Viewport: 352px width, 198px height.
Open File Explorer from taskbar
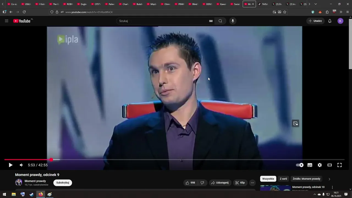(x=13, y=194)
